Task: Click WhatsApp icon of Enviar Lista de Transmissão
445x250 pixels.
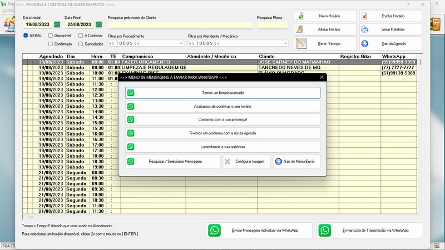Action: (324, 231)
